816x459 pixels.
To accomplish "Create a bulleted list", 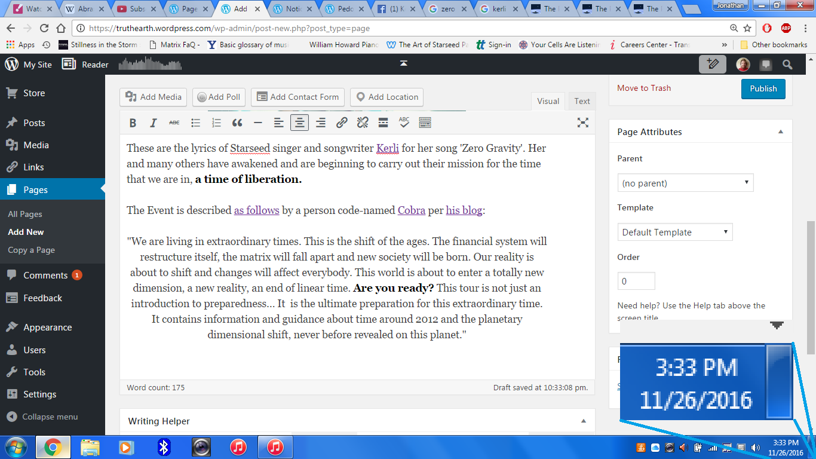I will (x=195, y=123).
